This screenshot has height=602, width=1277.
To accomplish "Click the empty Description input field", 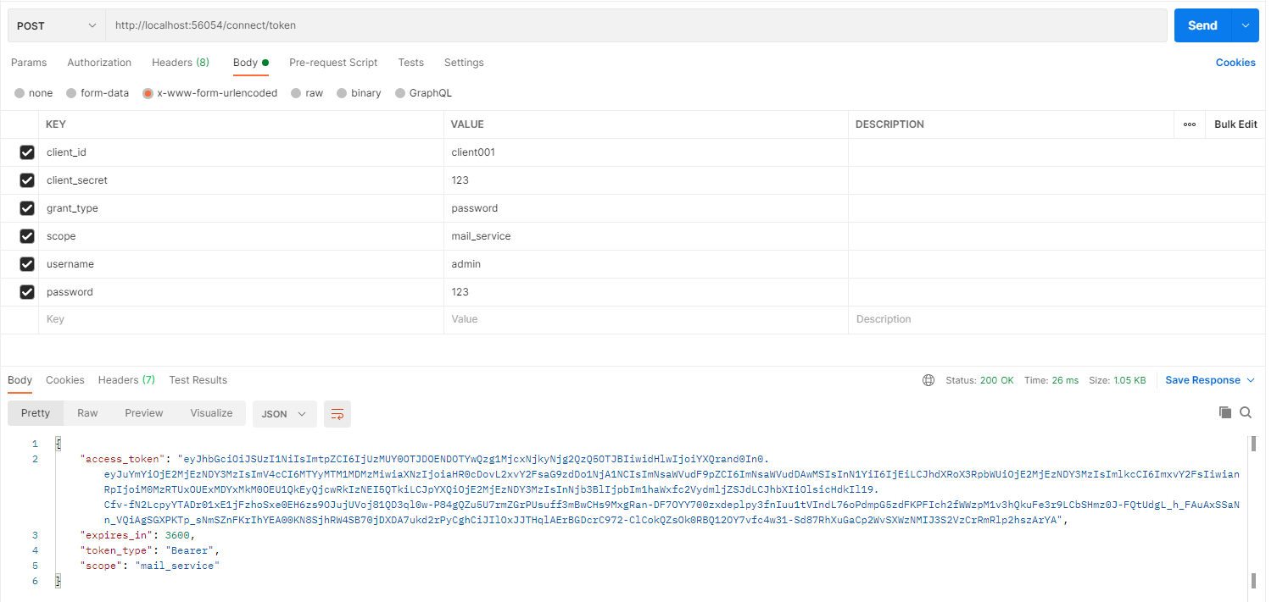I will (x=1057, y=319).
